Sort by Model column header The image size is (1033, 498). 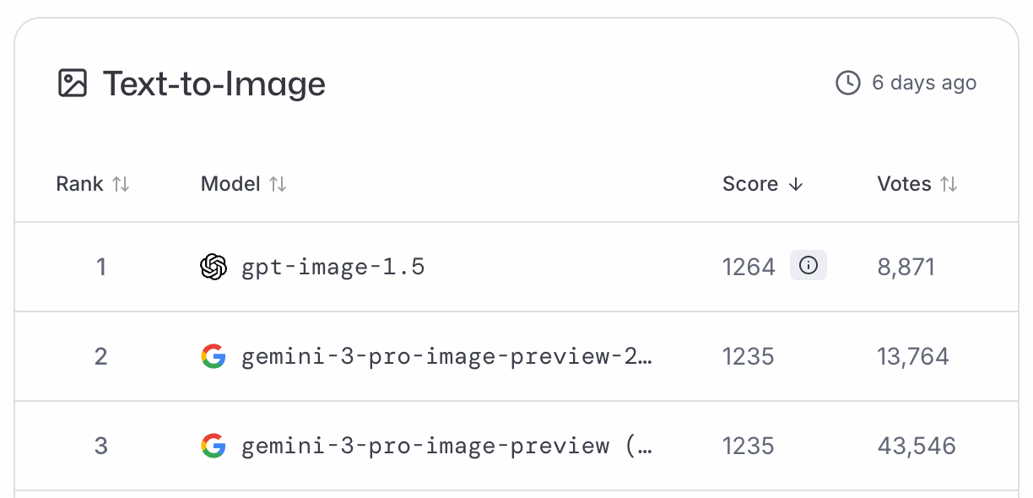(230, 184)
